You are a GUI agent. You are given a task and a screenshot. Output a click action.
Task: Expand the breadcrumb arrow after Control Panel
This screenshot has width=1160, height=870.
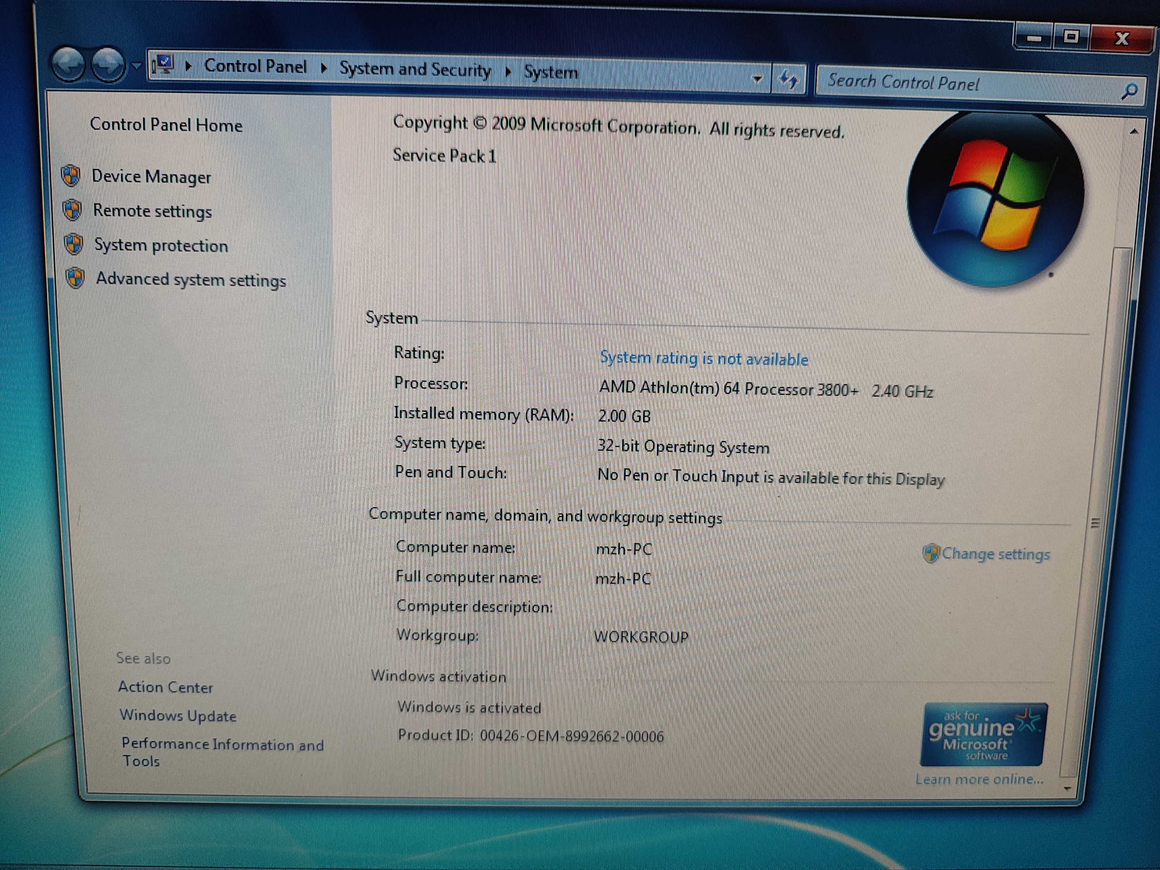tap(324, 68)
